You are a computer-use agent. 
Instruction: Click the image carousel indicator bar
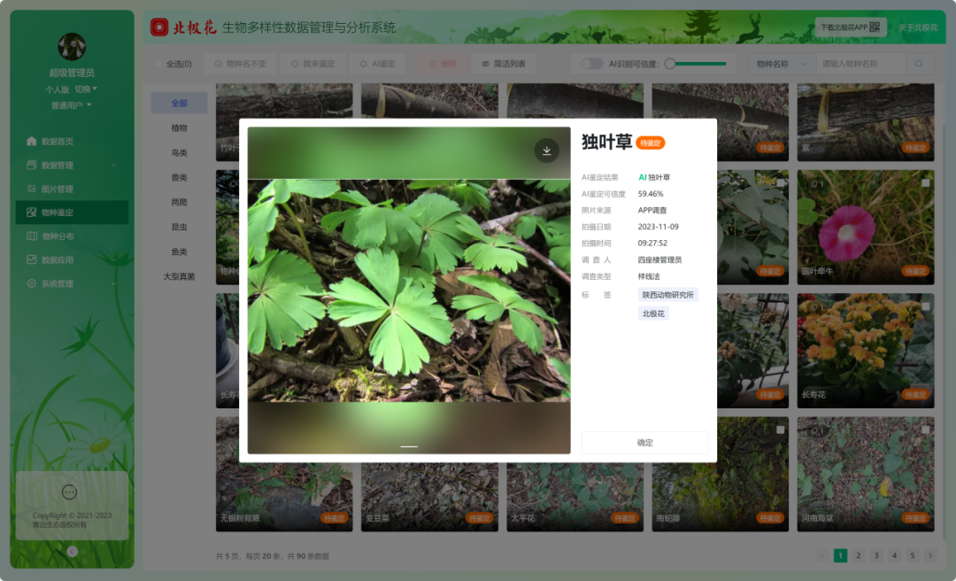(x=409, y=446)
